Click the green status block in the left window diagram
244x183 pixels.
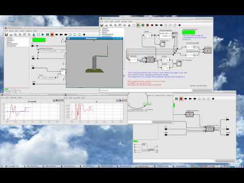[39, 40]
